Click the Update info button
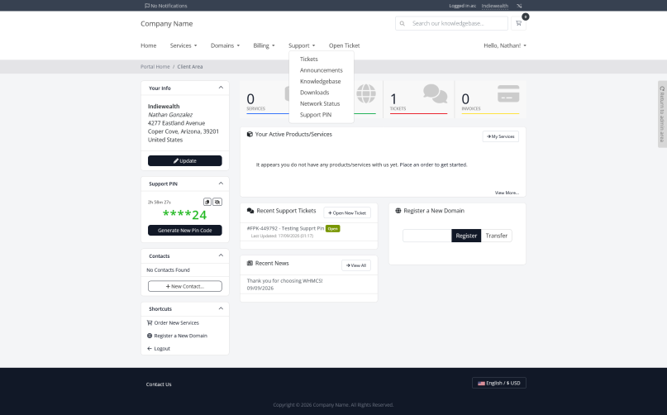Screen dimensions: 667x415 click(184, 161)
